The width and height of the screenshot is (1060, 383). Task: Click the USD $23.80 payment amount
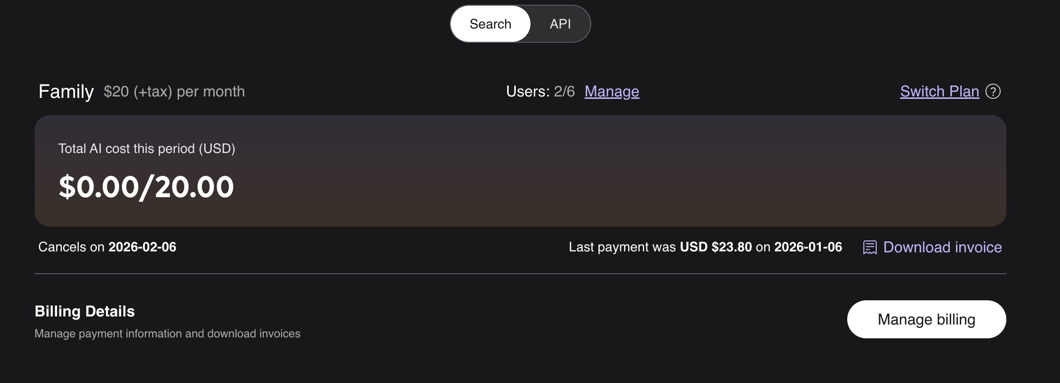coord(716,247)
